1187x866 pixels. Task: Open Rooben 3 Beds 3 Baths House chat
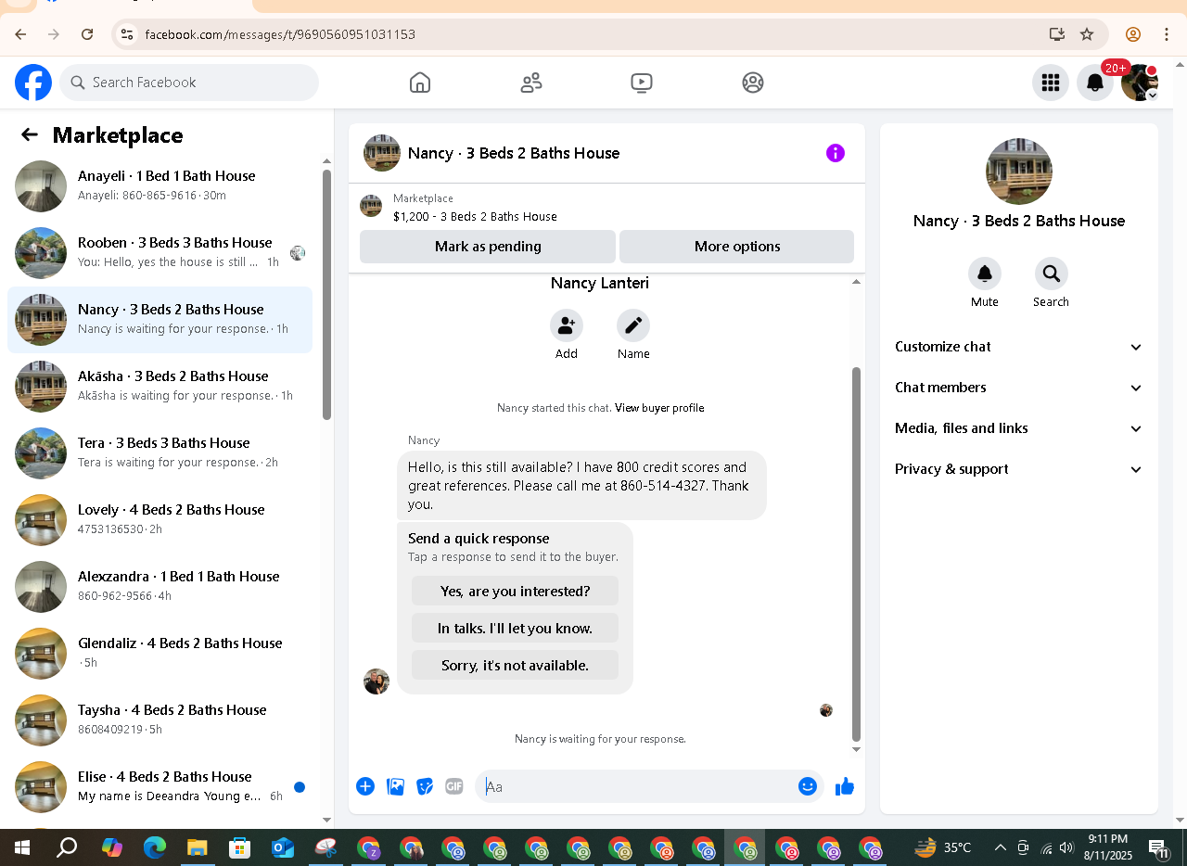pyautogui.click(x=160, y=253)
